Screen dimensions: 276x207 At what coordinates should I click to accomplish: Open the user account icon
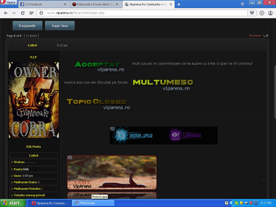pyautogui.click(x=270, y=13)
